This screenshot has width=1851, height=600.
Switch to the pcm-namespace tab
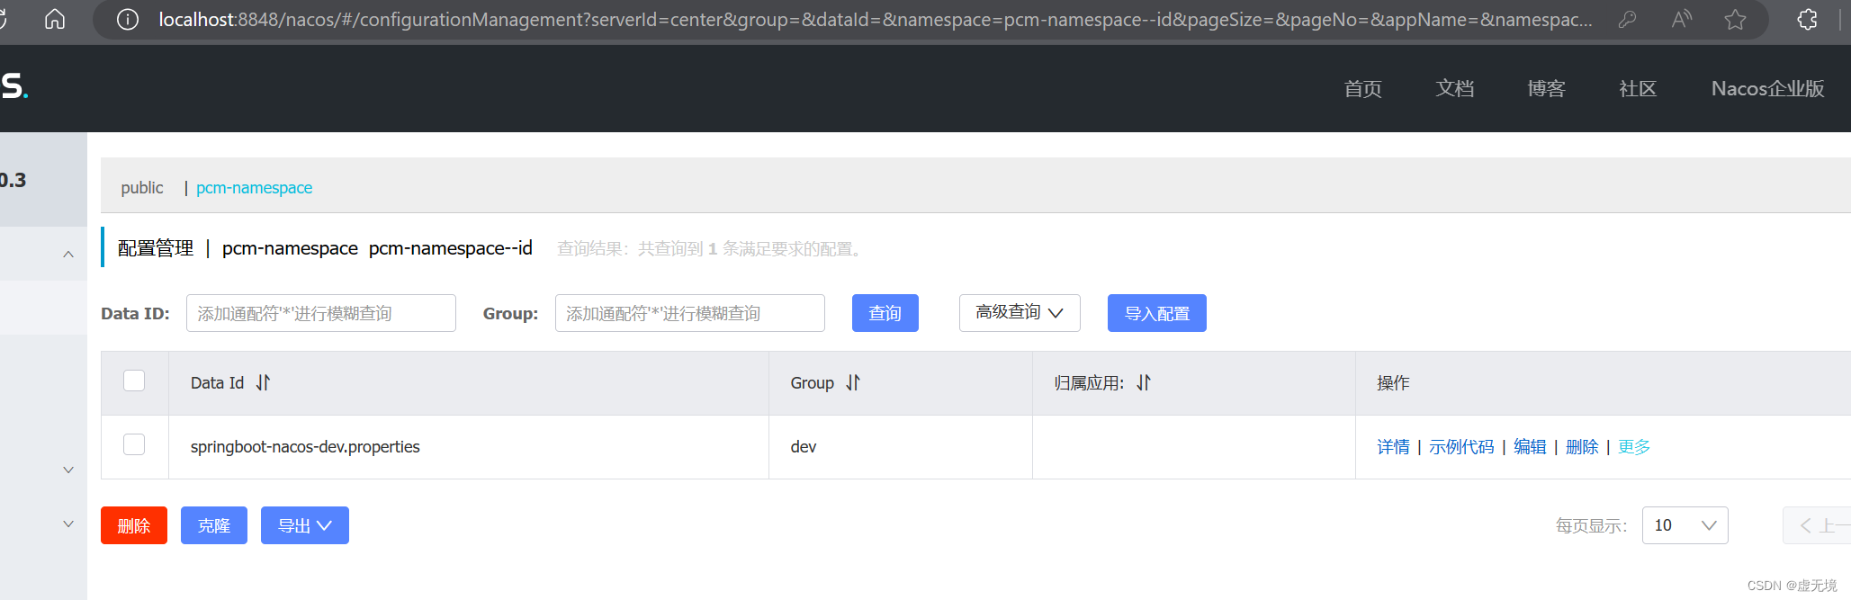[x=254, y=187]
